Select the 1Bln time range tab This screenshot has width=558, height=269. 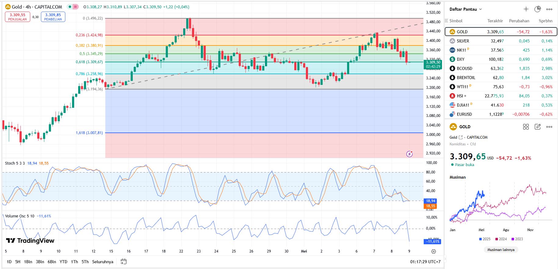(28, 262)
